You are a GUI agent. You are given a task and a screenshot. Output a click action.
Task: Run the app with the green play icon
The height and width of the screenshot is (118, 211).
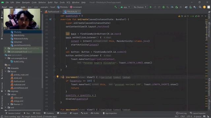click(x=151, y=7)
